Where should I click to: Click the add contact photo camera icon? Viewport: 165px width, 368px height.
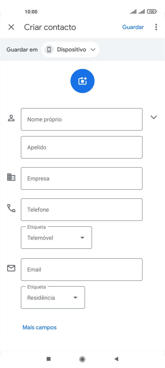click(x=82, y=81)
